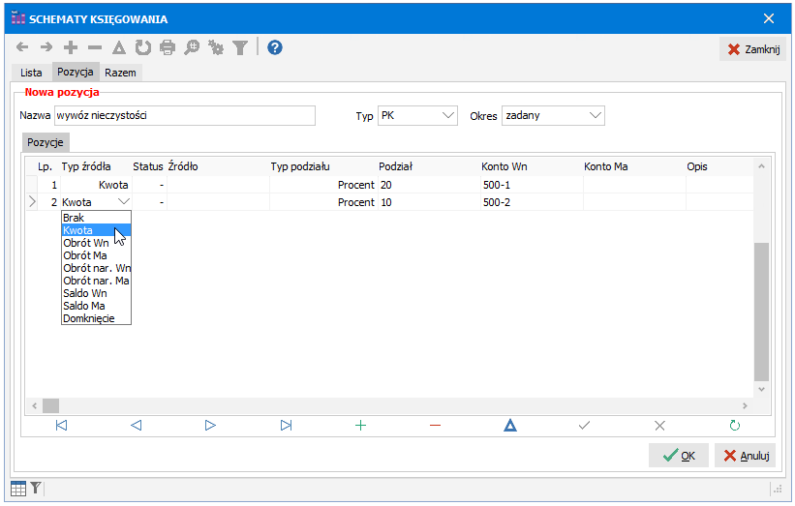
Task: Delete record with toolbar minus icon
Action: tap(95, 47)
